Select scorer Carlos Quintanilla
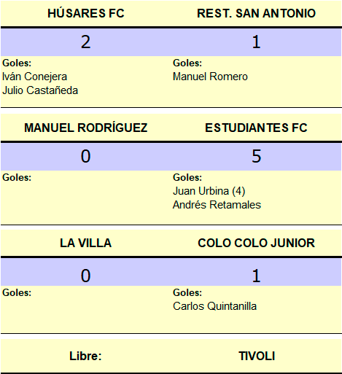 (x=214, y=306)
